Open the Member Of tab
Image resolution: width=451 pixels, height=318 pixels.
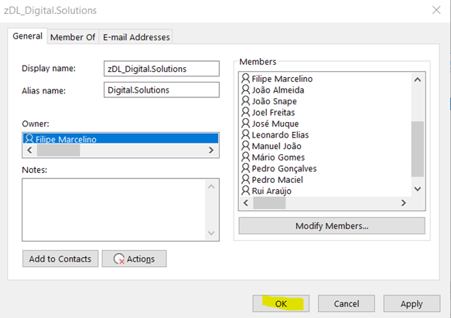73,37
